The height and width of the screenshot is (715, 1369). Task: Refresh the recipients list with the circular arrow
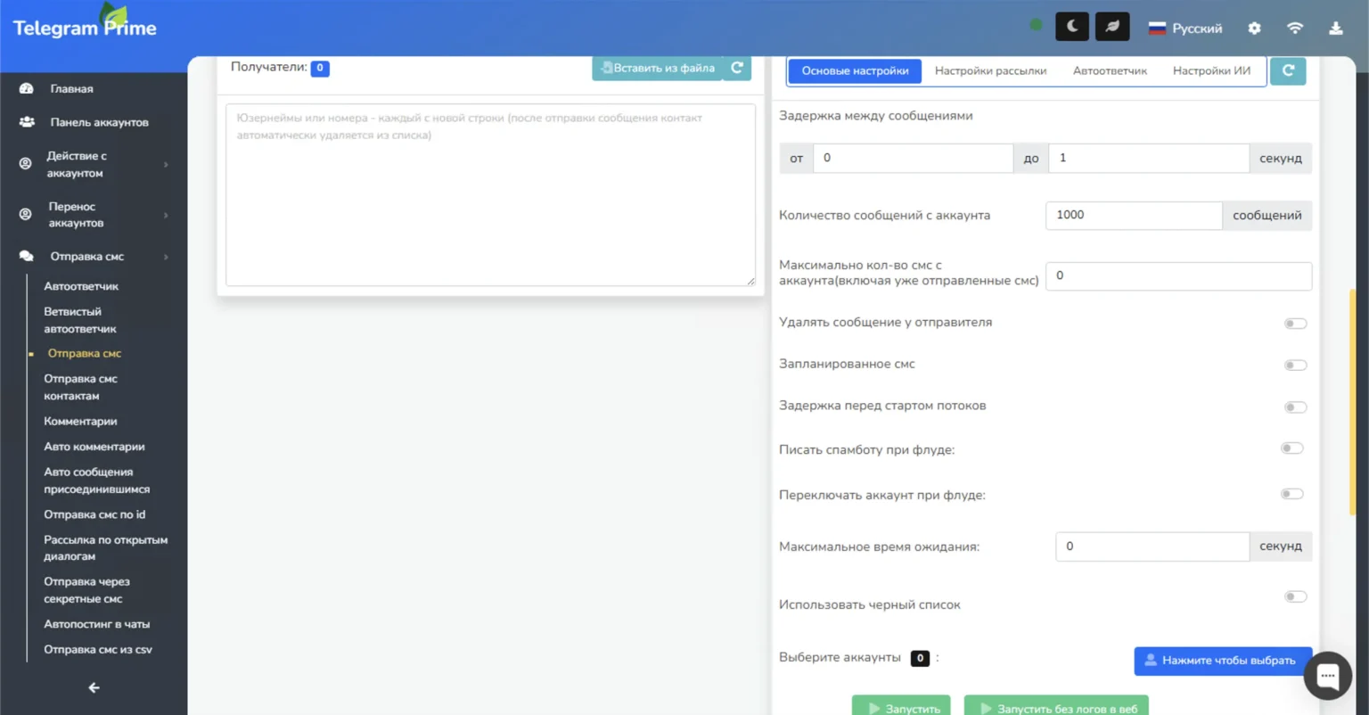737,67
